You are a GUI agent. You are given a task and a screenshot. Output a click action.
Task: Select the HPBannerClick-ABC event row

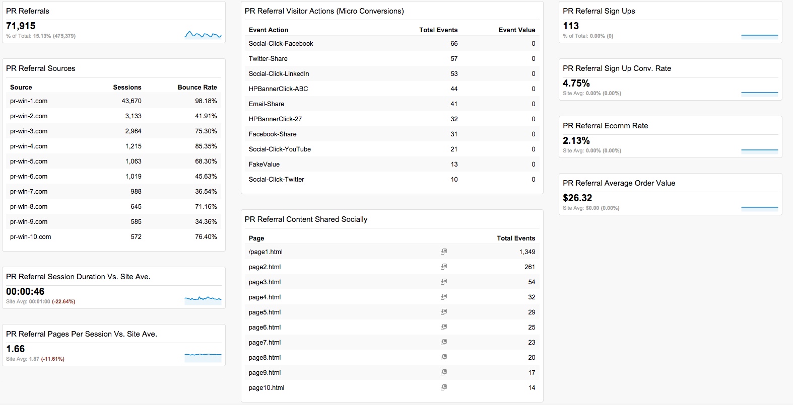pyautogui.click(x=392, y=89)
